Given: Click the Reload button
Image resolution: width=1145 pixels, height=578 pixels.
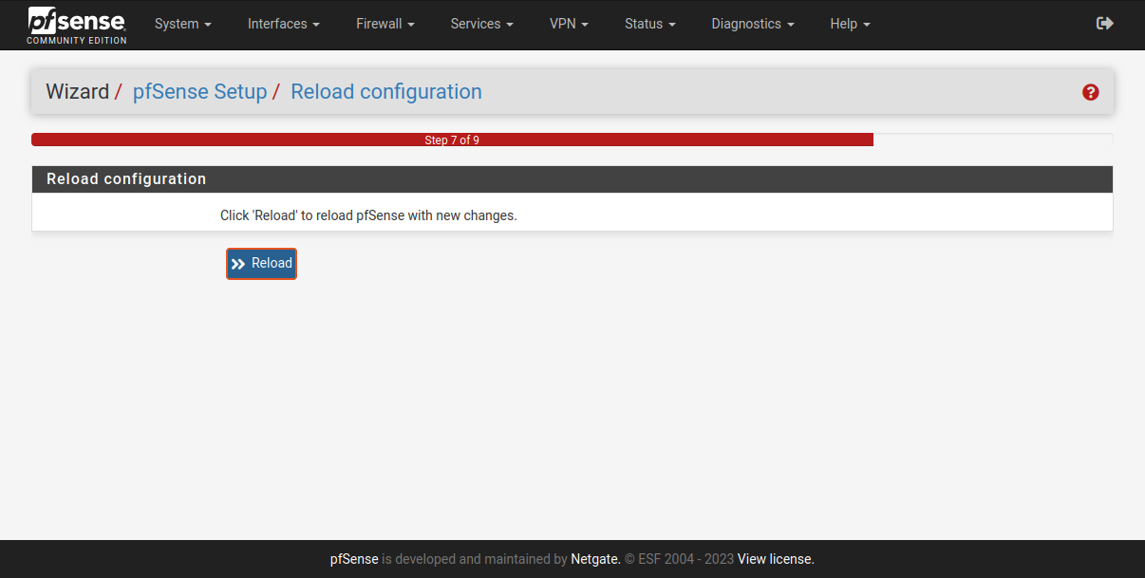Looking at the screenshot, I should click(261, 264).
